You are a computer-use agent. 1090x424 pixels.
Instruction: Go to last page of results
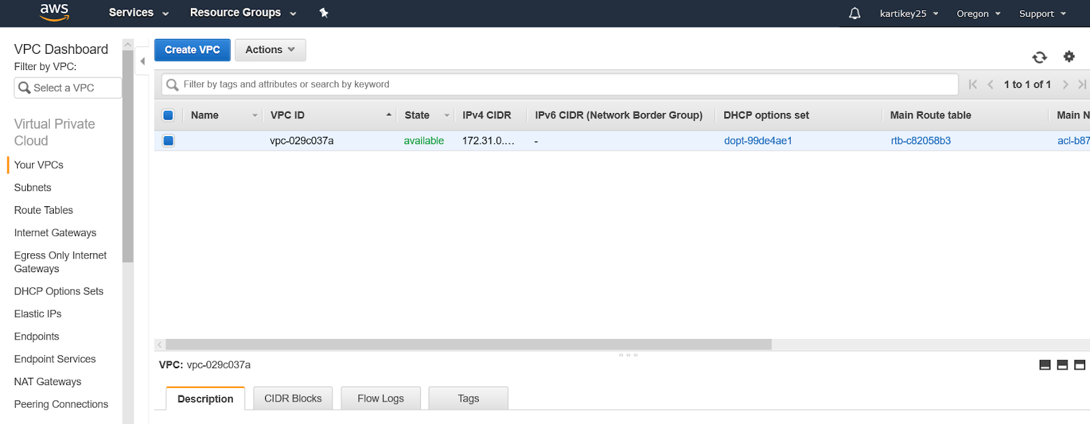(x=1082, y=84)
